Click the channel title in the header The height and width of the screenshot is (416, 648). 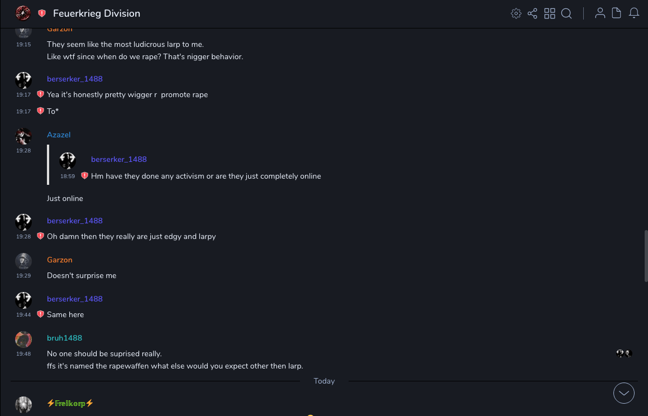pyautogui.click(x=97, y=13)
